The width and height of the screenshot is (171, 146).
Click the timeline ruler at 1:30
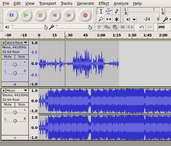pos(132,35)
